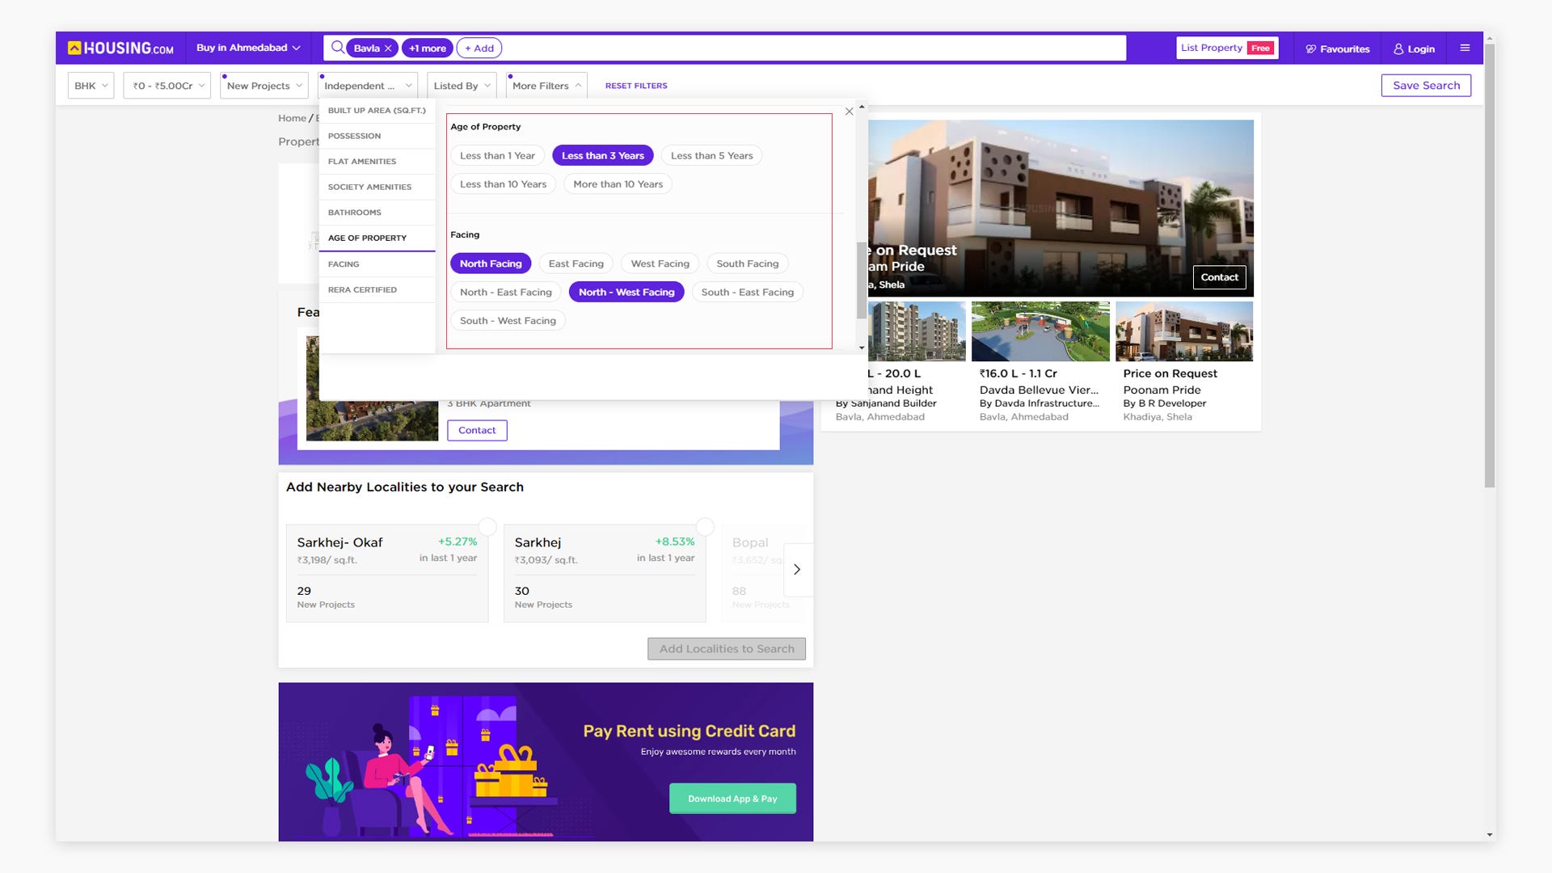The height and width of the screenshot is (873, 1552).
Task: Click Contact on featured 3 BHK card
Action: (477, 431)
